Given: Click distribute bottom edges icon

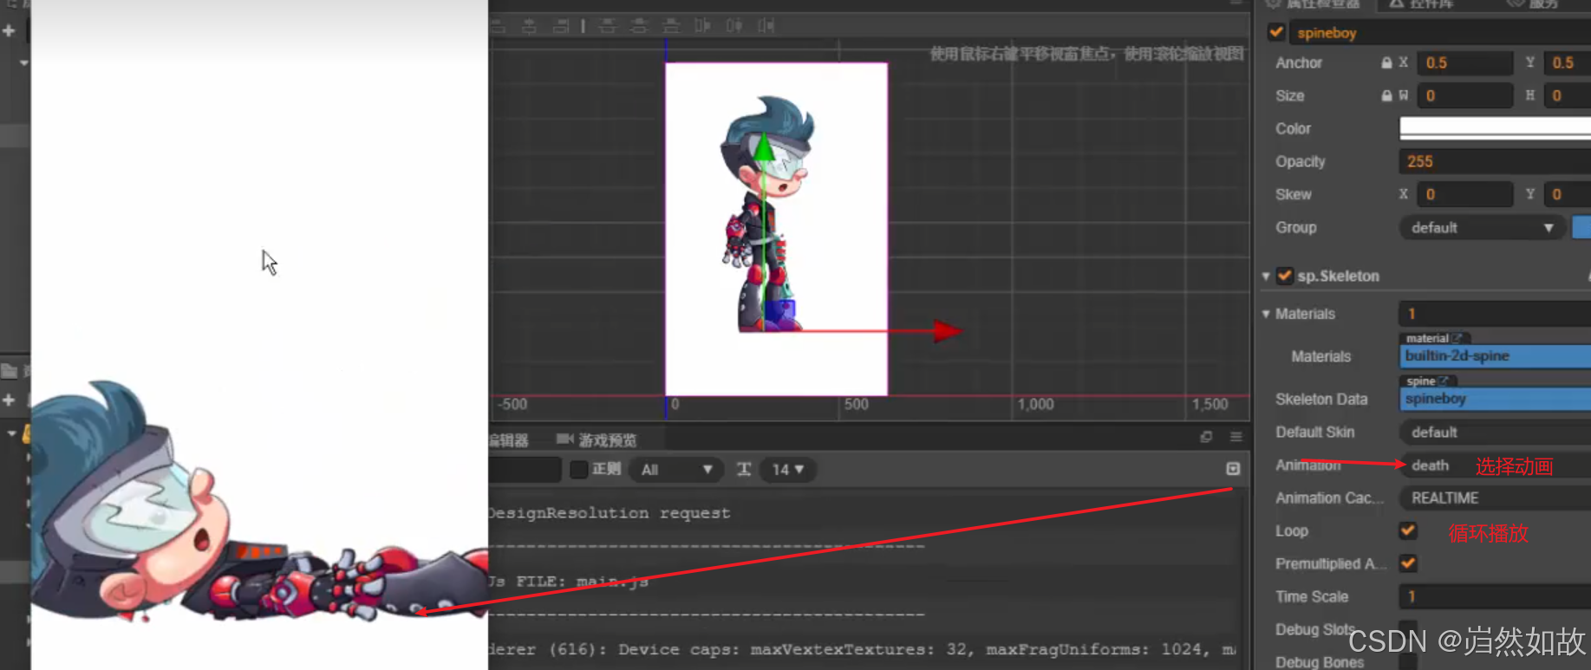Looking at the screenshot, I should click(670, 26).
